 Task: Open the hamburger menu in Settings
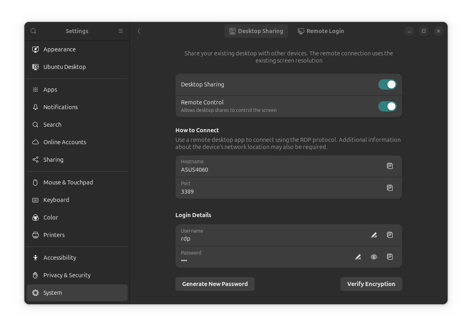121,31
